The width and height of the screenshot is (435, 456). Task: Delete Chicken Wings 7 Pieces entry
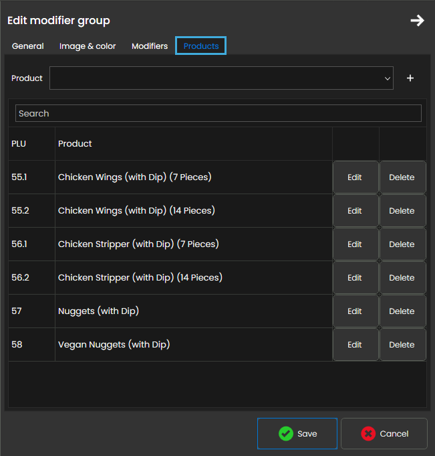tap(402, 177)
